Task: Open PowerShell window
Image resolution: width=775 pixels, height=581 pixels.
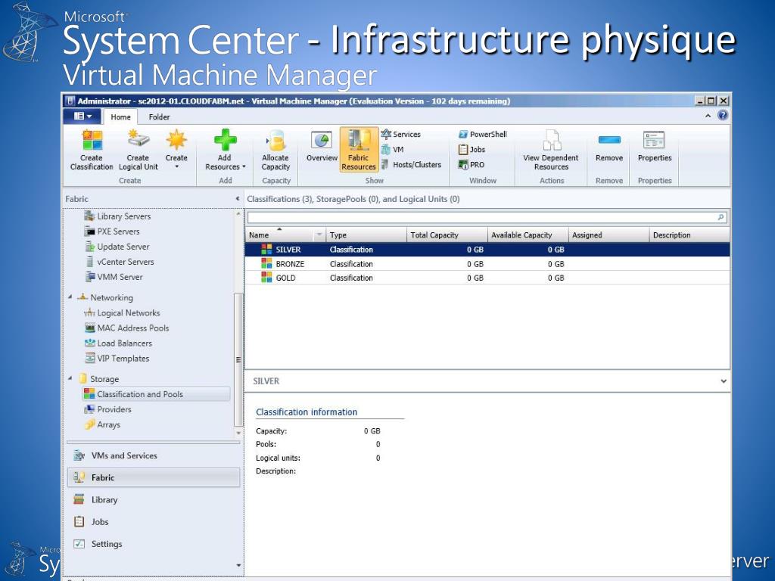Action: click(x=482, y=134)
